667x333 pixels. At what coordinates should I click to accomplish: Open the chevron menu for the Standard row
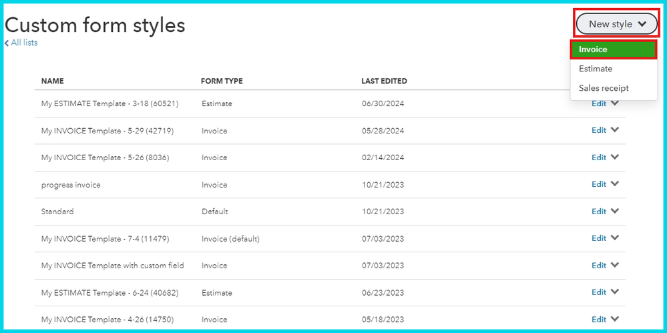(615, 211)
